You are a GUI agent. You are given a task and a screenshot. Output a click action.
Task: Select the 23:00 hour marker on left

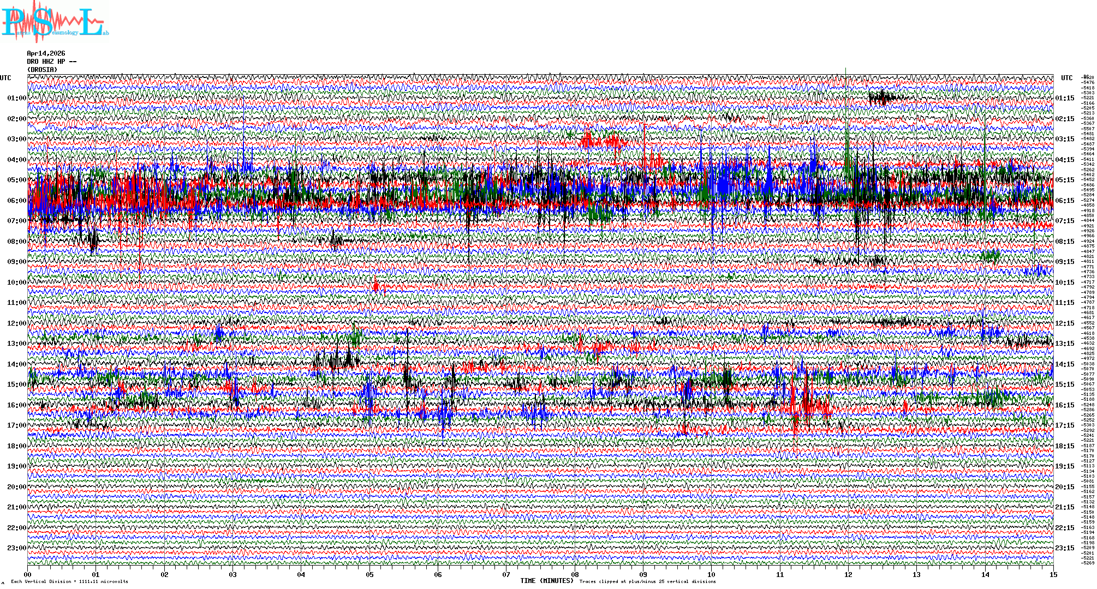16,548
